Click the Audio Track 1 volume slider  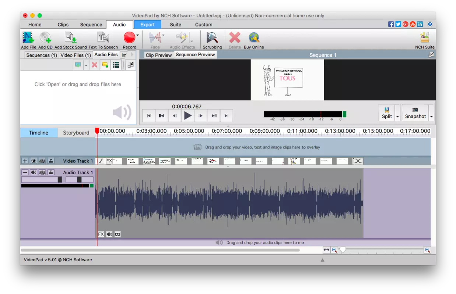tap(42, 180)
